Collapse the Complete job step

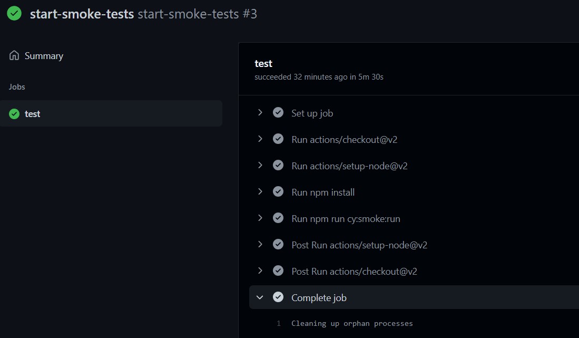259,297
